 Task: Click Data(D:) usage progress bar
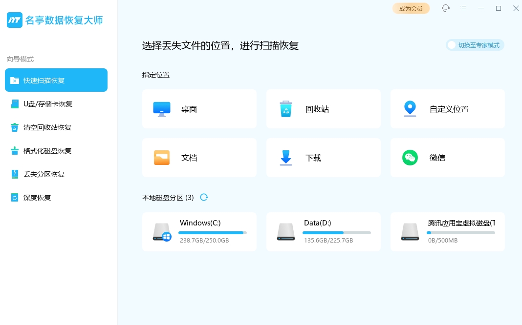tap(337, 233)
